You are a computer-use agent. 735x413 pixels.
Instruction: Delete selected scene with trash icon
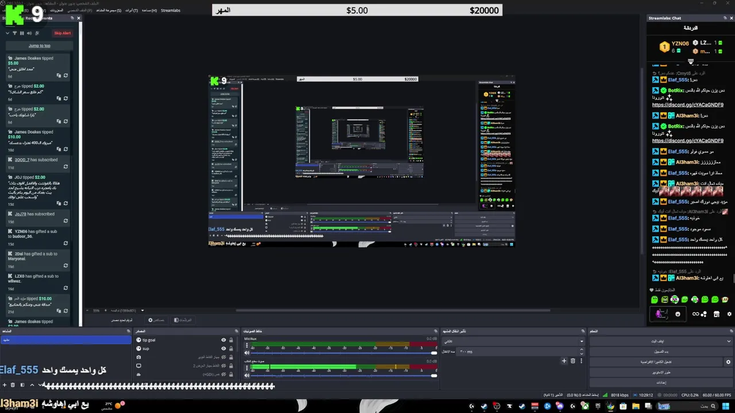(13, 385)
